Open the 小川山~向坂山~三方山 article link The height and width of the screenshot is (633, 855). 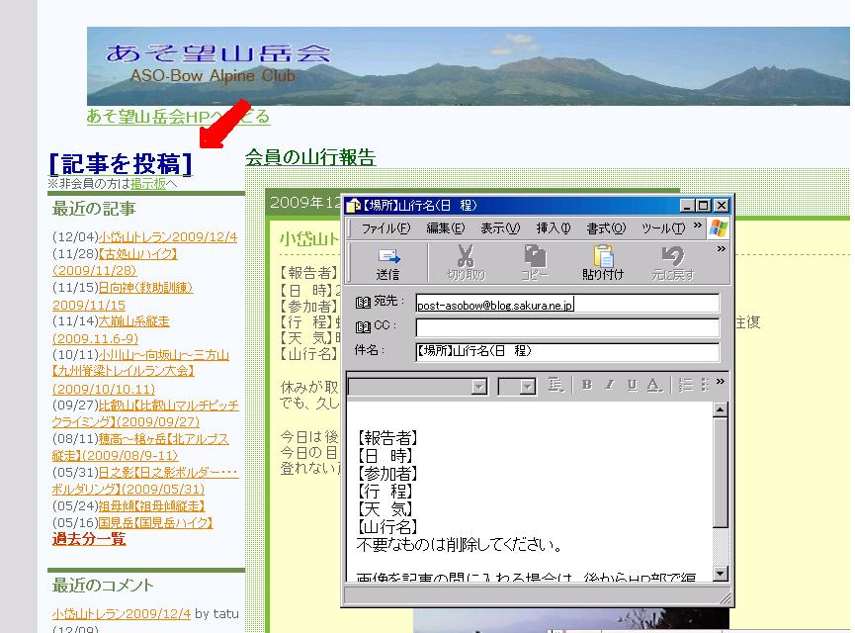(x=163, y=355)
